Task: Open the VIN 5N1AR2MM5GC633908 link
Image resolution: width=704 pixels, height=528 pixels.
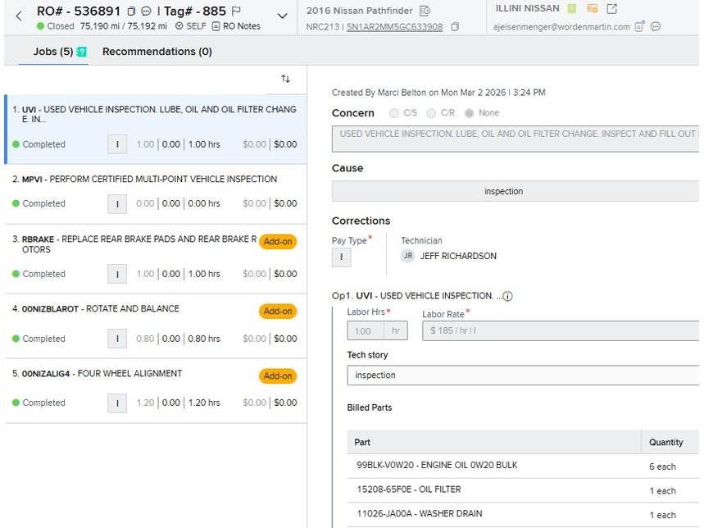Action: (x=394, y=27)
